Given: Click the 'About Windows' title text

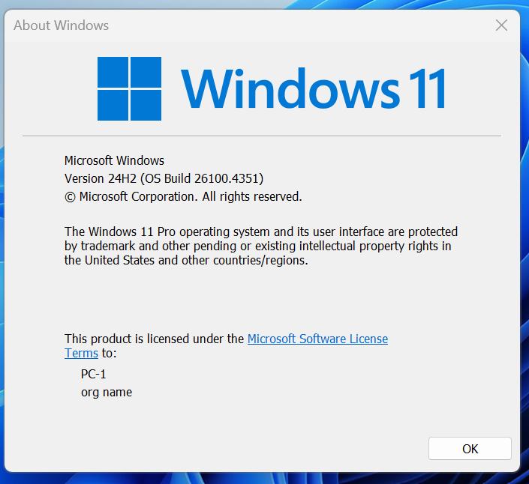Looking at the screenshot, I should point(61,25).
